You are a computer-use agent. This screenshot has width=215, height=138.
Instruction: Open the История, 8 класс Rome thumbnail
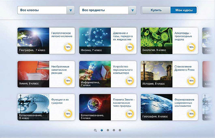click(157, 74)
